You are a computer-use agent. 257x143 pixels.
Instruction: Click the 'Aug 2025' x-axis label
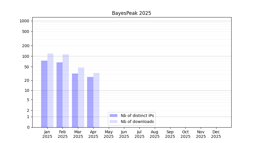155,134
